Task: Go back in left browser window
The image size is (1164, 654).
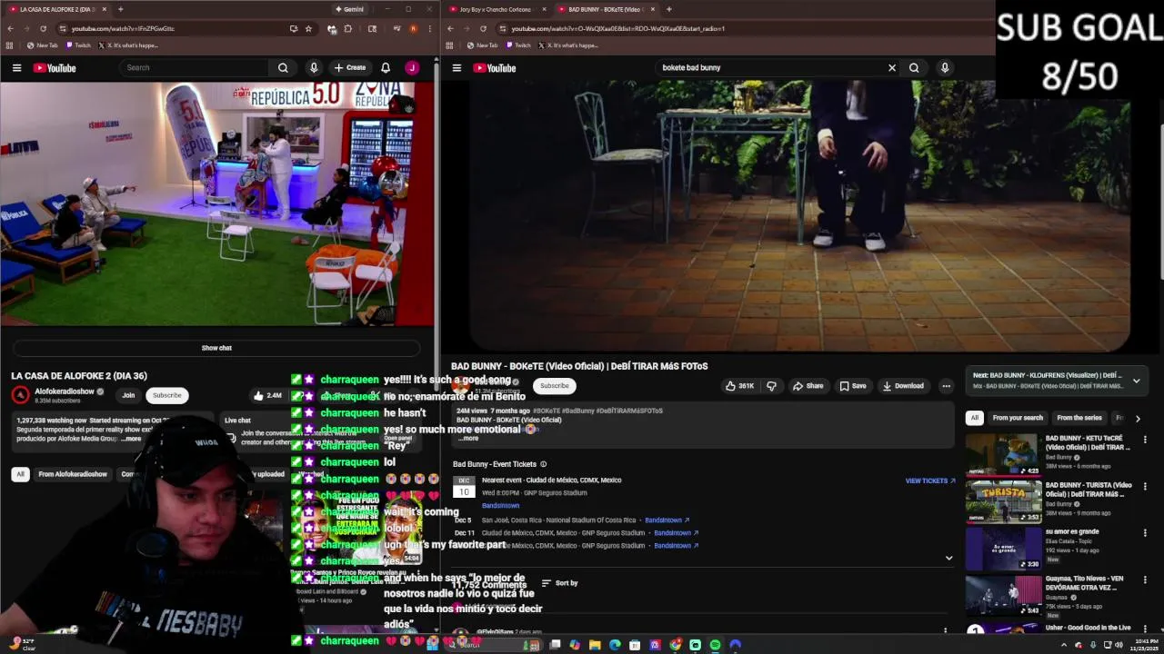Action: point(10,28)
